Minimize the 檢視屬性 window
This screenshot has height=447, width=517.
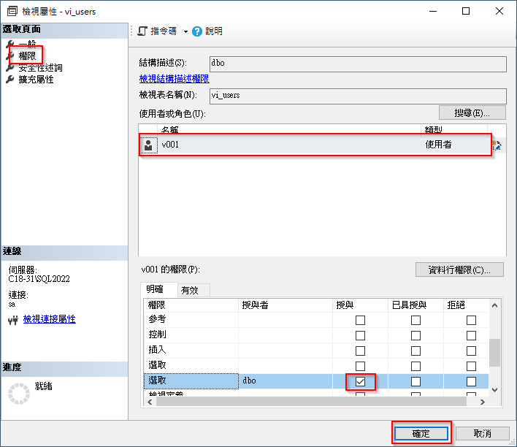(x=433, y=11)
